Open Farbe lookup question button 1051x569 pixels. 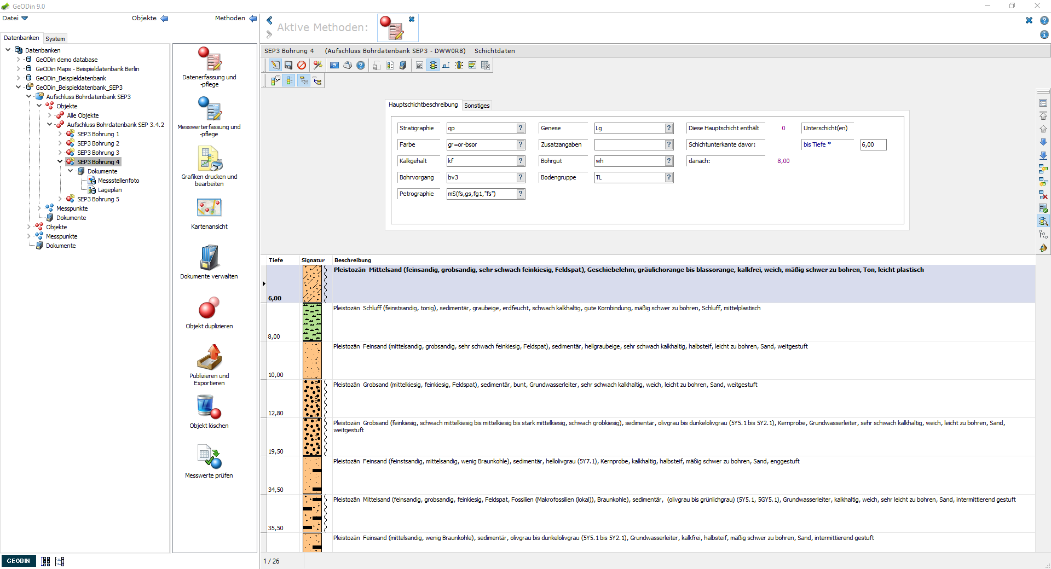click(521, 144)
